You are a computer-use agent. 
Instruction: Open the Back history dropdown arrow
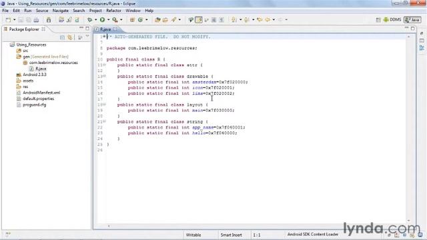(274, 20)
